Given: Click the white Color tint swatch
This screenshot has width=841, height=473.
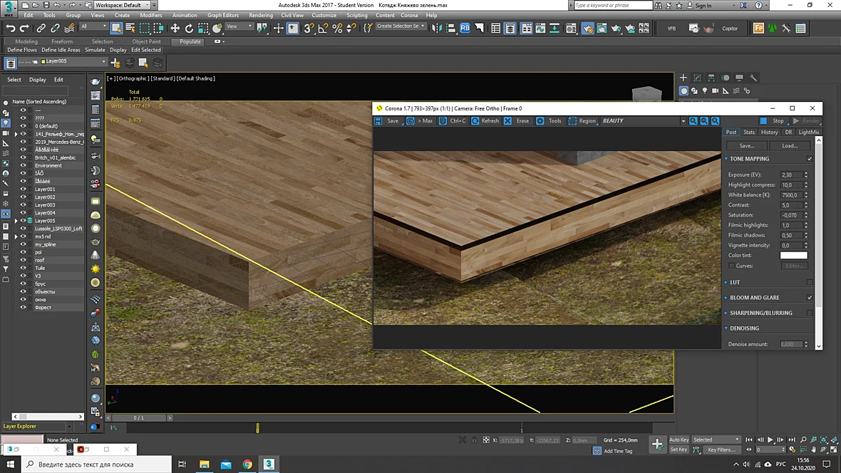Looking at the screenshot, I should coord(794,255).
